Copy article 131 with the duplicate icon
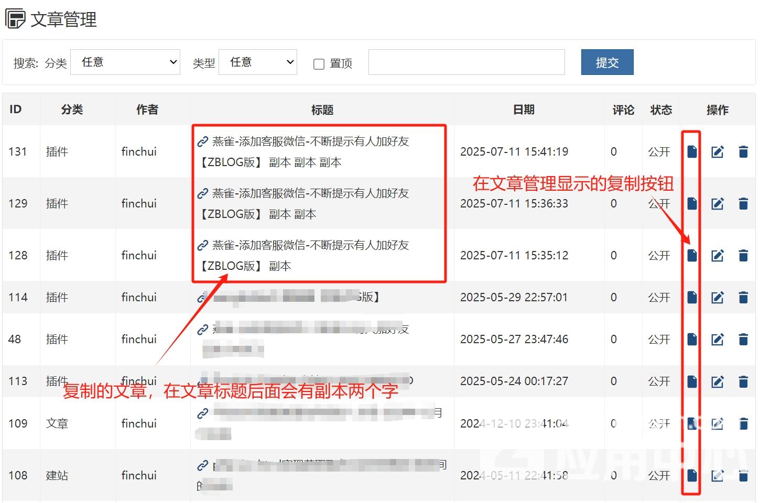Viewport: 760px width, 503px height. click(692, 152)
